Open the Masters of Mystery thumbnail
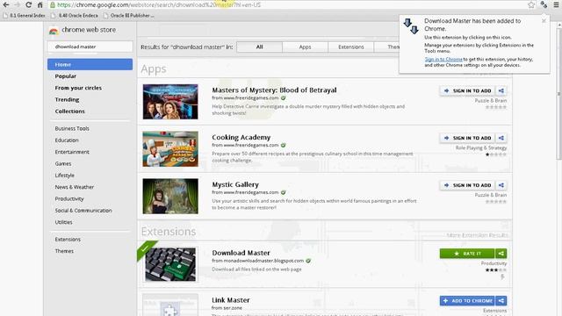Screen dimensions: 562x316 click(x=170, y=102)
